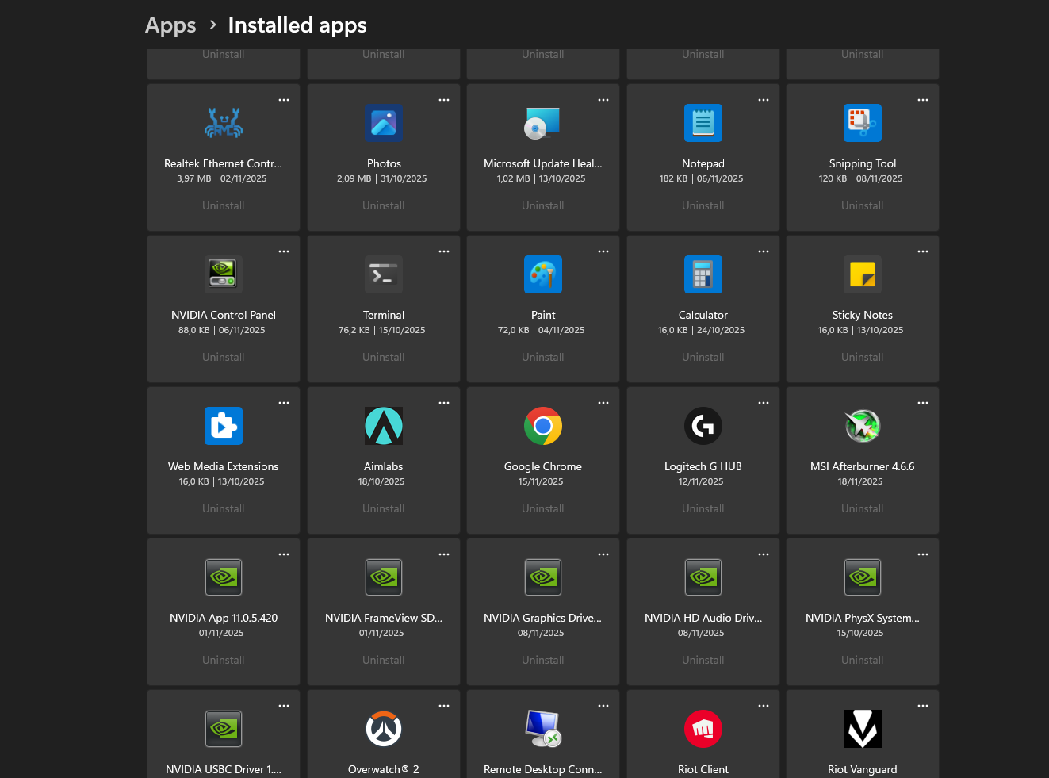The height and width of the screenshot is (778, 1049).
Task: Click the MSI Afterburner icon
Action: click(863, 426)
